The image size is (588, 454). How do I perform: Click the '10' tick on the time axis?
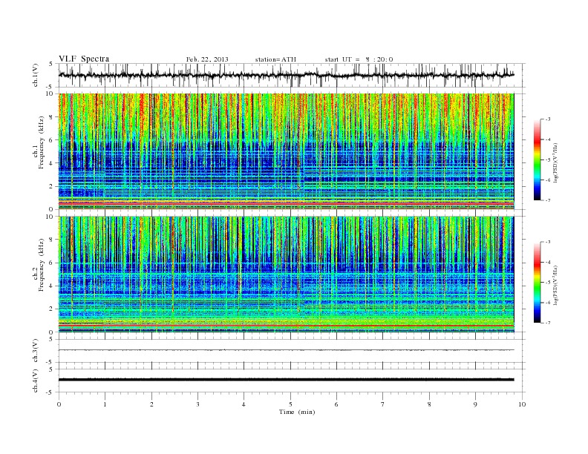[522, 404]
